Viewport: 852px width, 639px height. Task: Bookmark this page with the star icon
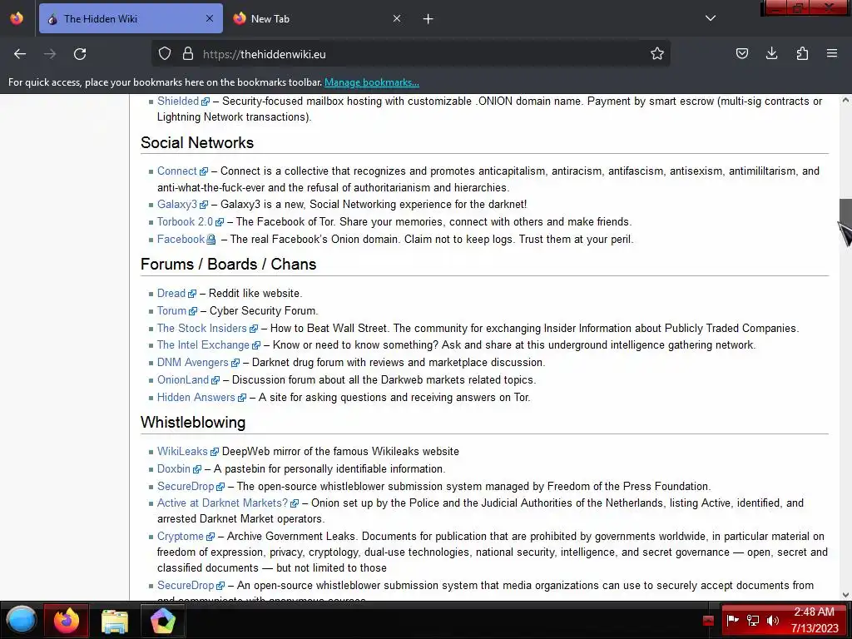pos(657,54)
